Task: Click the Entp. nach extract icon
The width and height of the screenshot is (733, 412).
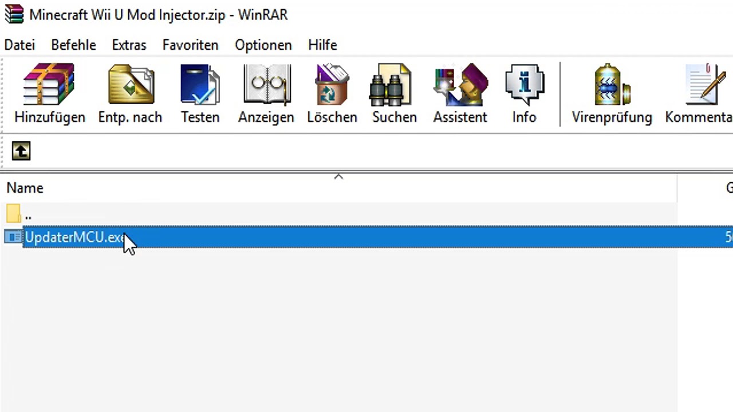Action: point(131,85)
